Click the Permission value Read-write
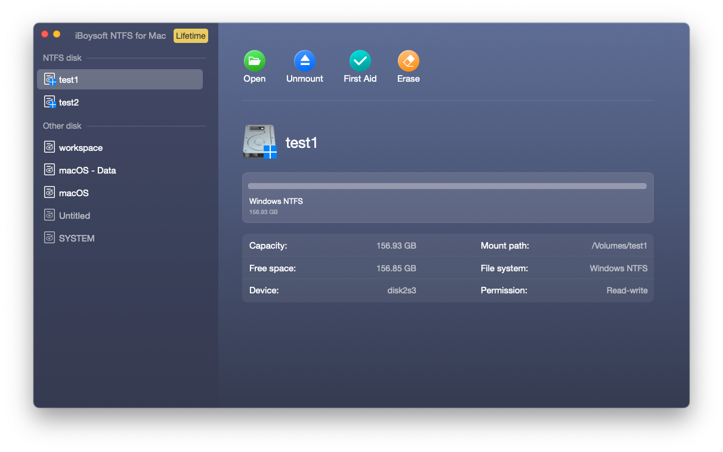Image resolution: width=723 pixels, height=452 pixels. click(x=627, y=291)
